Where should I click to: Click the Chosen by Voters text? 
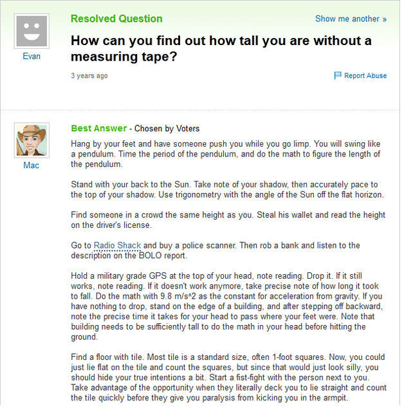[167, 129]
